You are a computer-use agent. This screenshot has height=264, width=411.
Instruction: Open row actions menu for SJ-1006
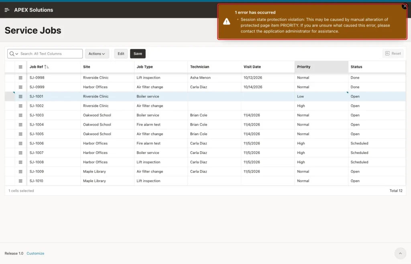tap(20, 143)
